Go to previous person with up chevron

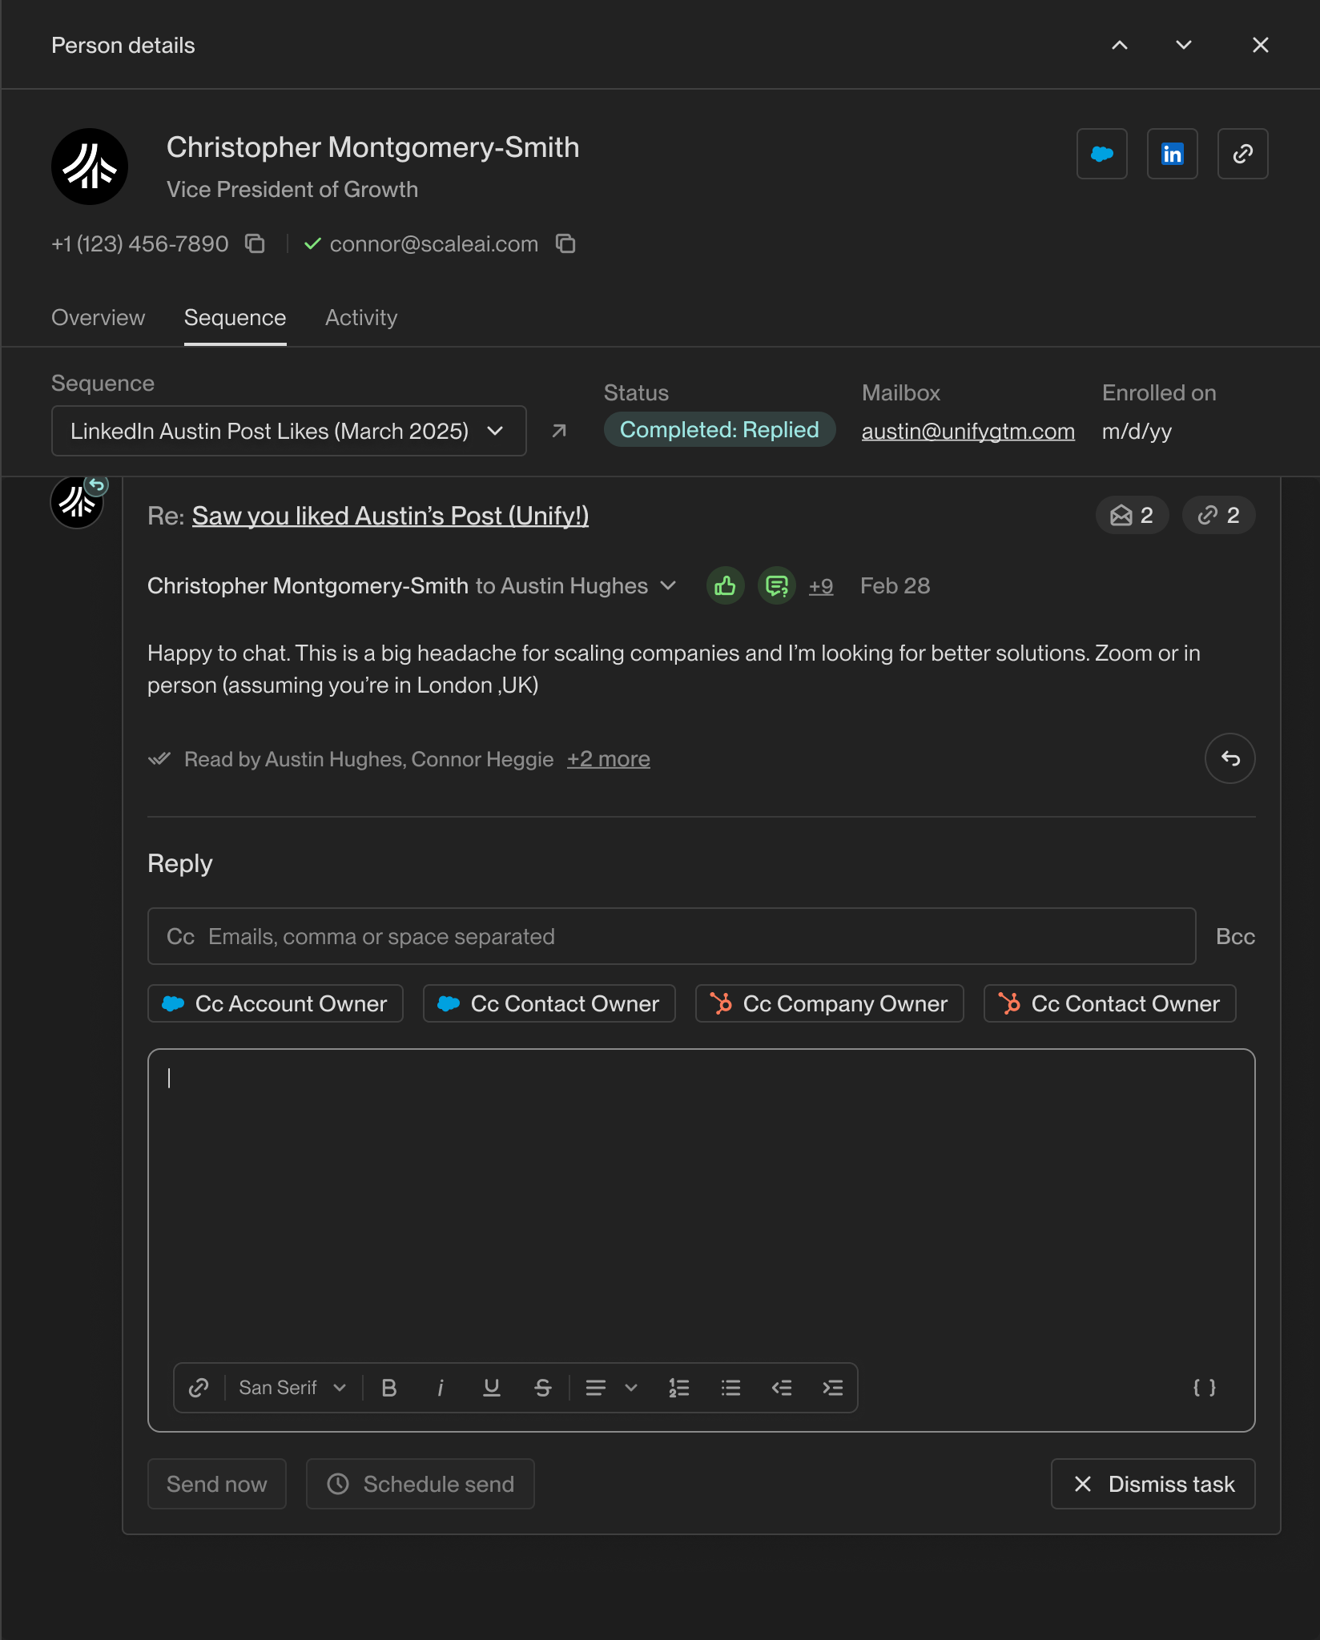point(1120,45)
